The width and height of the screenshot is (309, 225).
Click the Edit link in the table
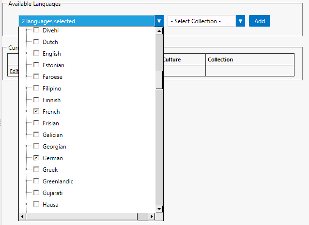click(x=14, y=71)
